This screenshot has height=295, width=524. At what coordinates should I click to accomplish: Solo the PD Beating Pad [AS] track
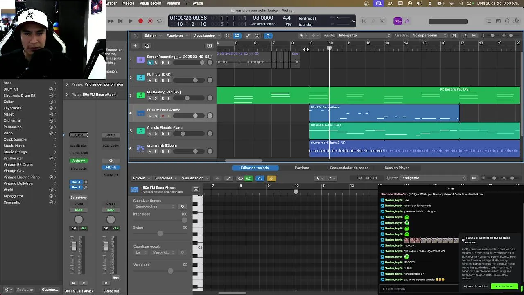pyautogui.click(x=156, y=98)
